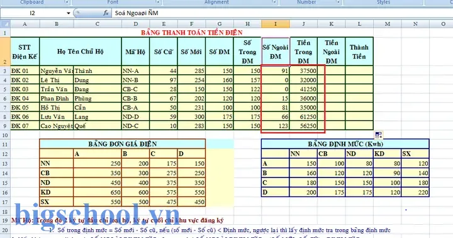Select household code NN-A
The height and width of the screenshot is (238, 453).
(135, 71)
